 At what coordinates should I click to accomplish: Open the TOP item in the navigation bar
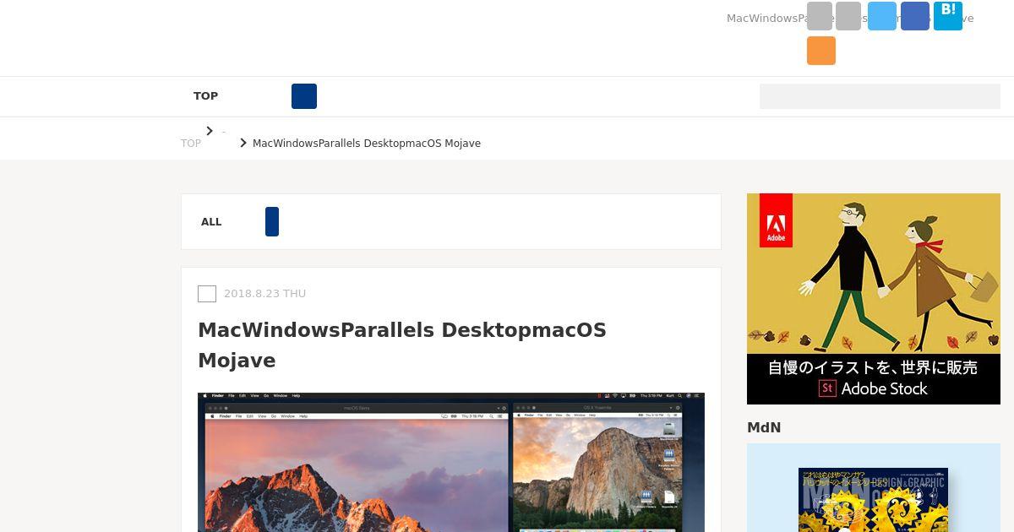pos(205,96)
